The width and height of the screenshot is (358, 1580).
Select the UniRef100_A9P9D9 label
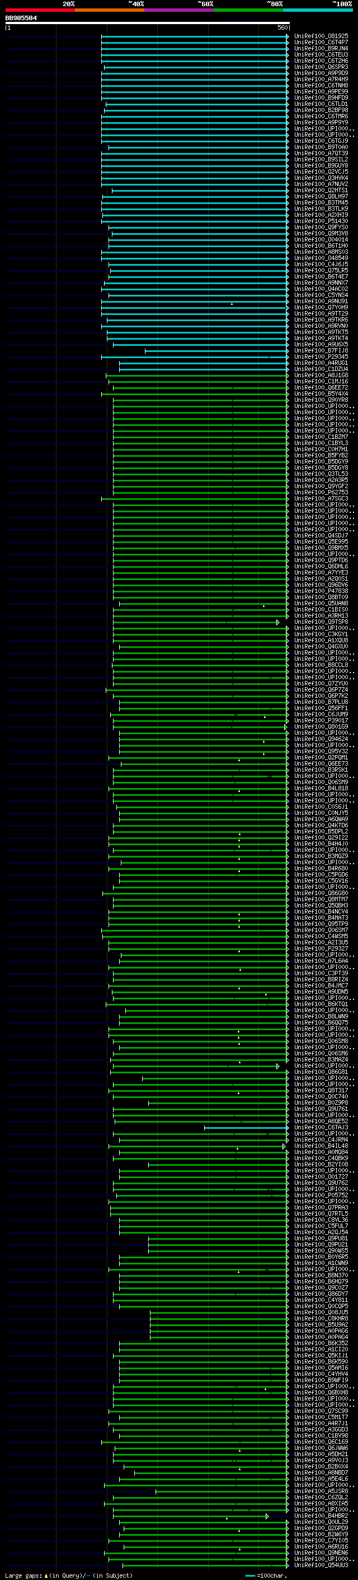coord(321,73)
